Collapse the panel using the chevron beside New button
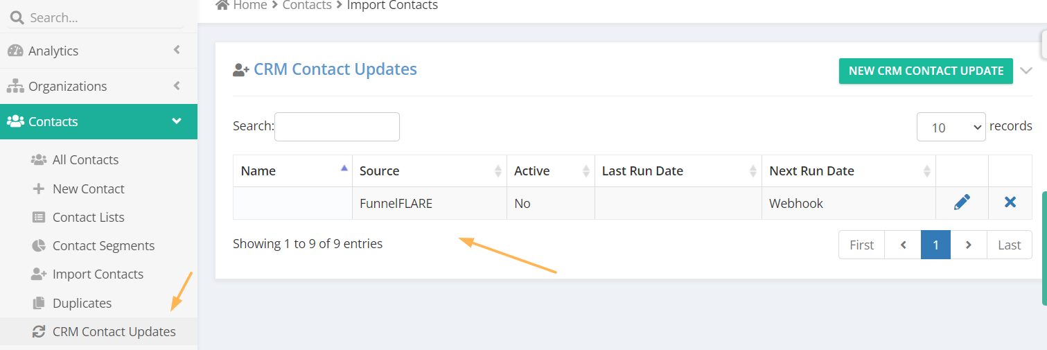Screen dimensions: 1047x350 pyautogui.click(x=1026, y=71)
